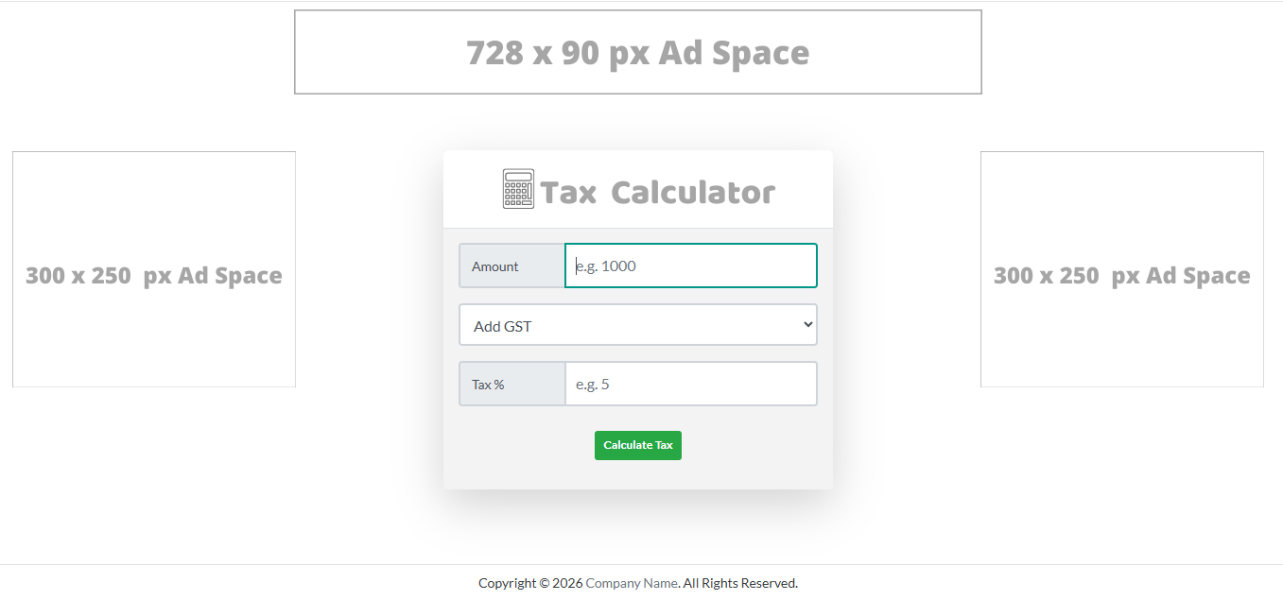Image resolution: width=1283 pixels, height=600 pixels.
Task: Click the Tax % label box
Action: [x=511, y=384]
